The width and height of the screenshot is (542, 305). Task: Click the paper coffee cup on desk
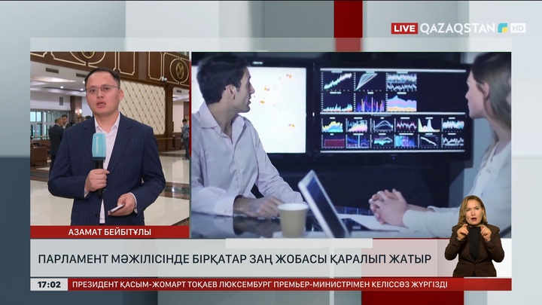pos(293,220)
